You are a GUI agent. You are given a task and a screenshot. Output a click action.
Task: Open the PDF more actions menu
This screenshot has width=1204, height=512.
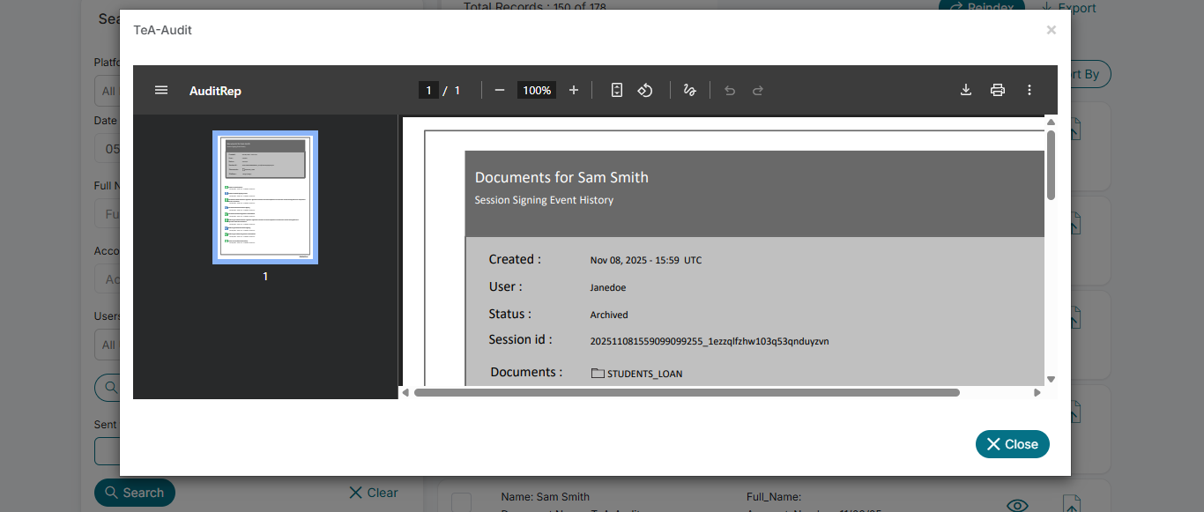pos(1029,90)
